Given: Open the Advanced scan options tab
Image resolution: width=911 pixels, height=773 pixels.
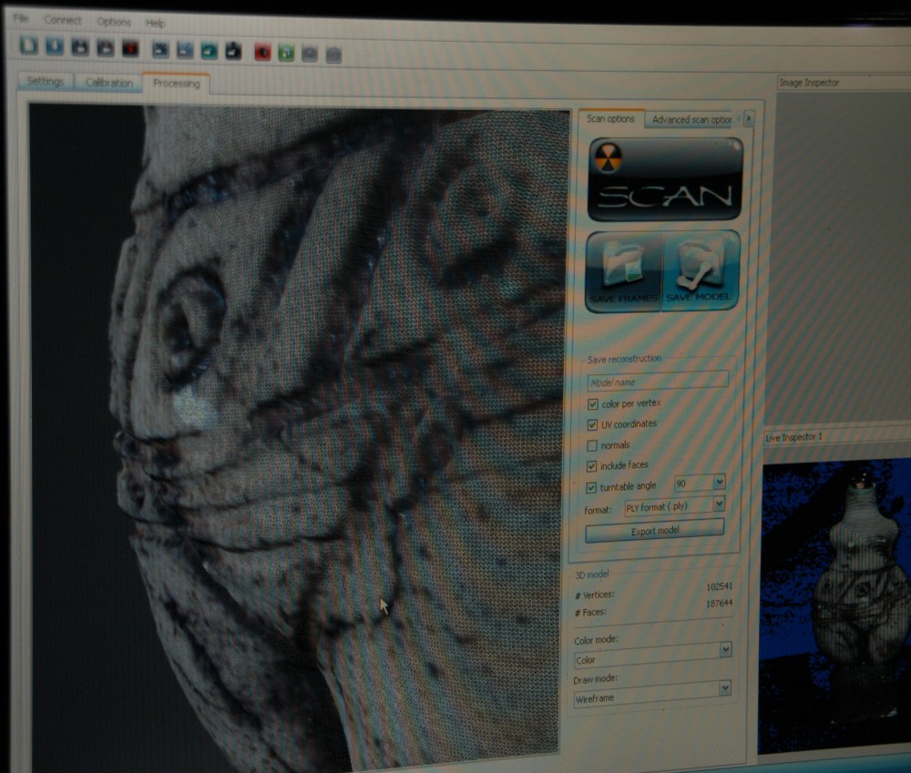Looking at the screenshot, I should tap(691, 119).
